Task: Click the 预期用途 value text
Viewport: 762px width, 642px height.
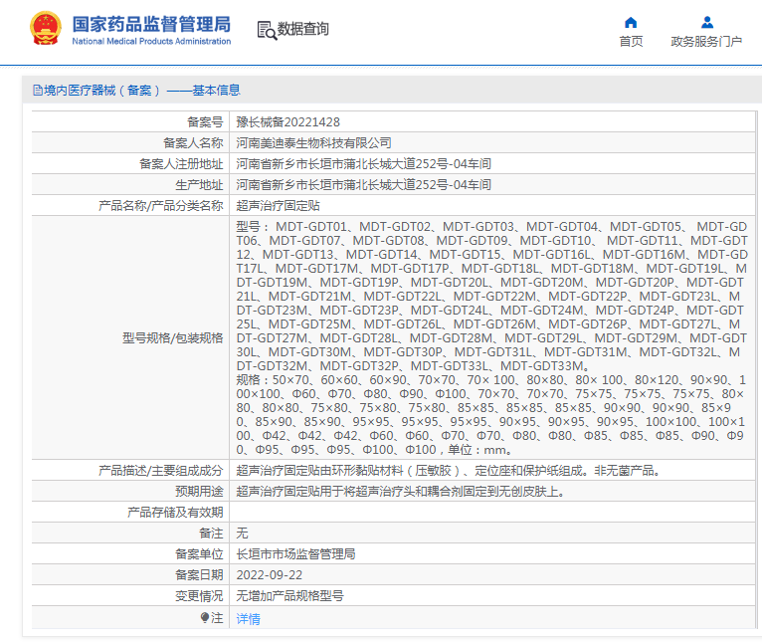Action: pyautogui.click(x=401, y=492)
